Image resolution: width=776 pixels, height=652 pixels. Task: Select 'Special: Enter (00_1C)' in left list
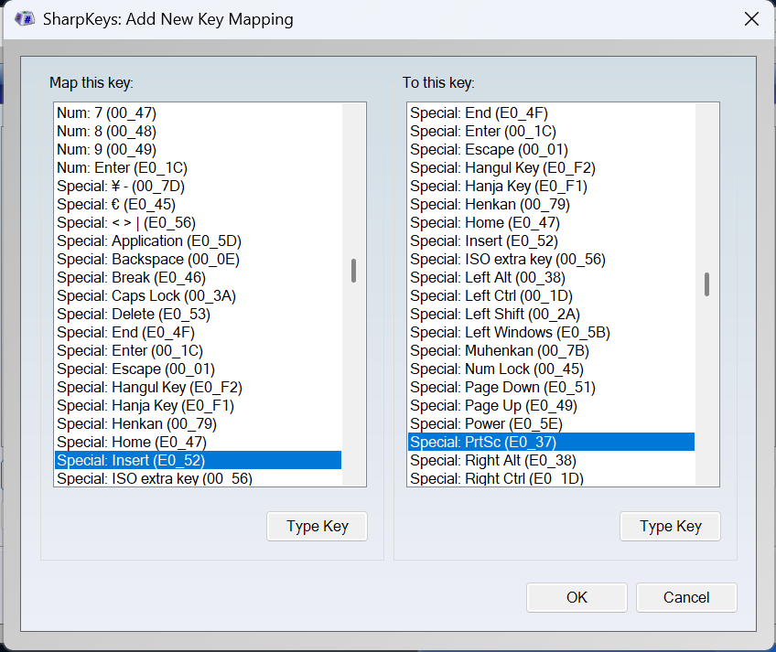pyautogui.click(x=198, y=351)
